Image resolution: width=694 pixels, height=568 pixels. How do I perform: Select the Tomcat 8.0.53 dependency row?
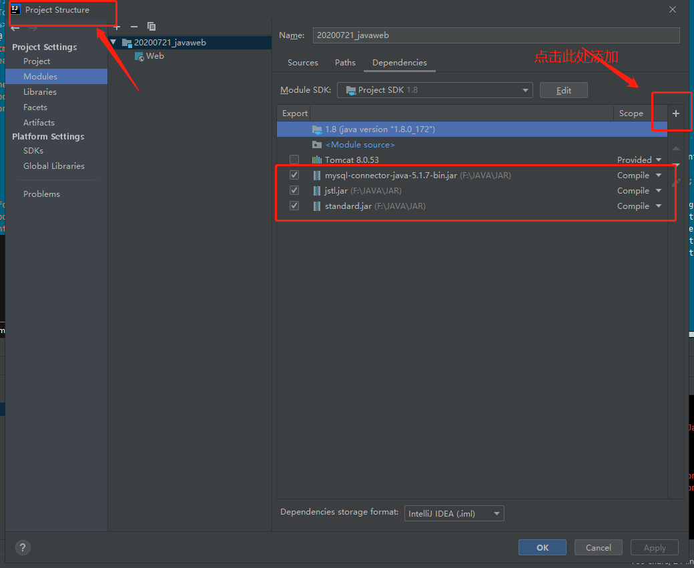472,160
